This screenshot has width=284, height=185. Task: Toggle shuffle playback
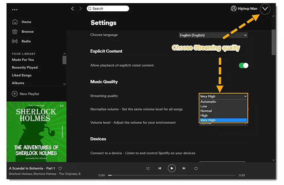[x=148, y=168]
